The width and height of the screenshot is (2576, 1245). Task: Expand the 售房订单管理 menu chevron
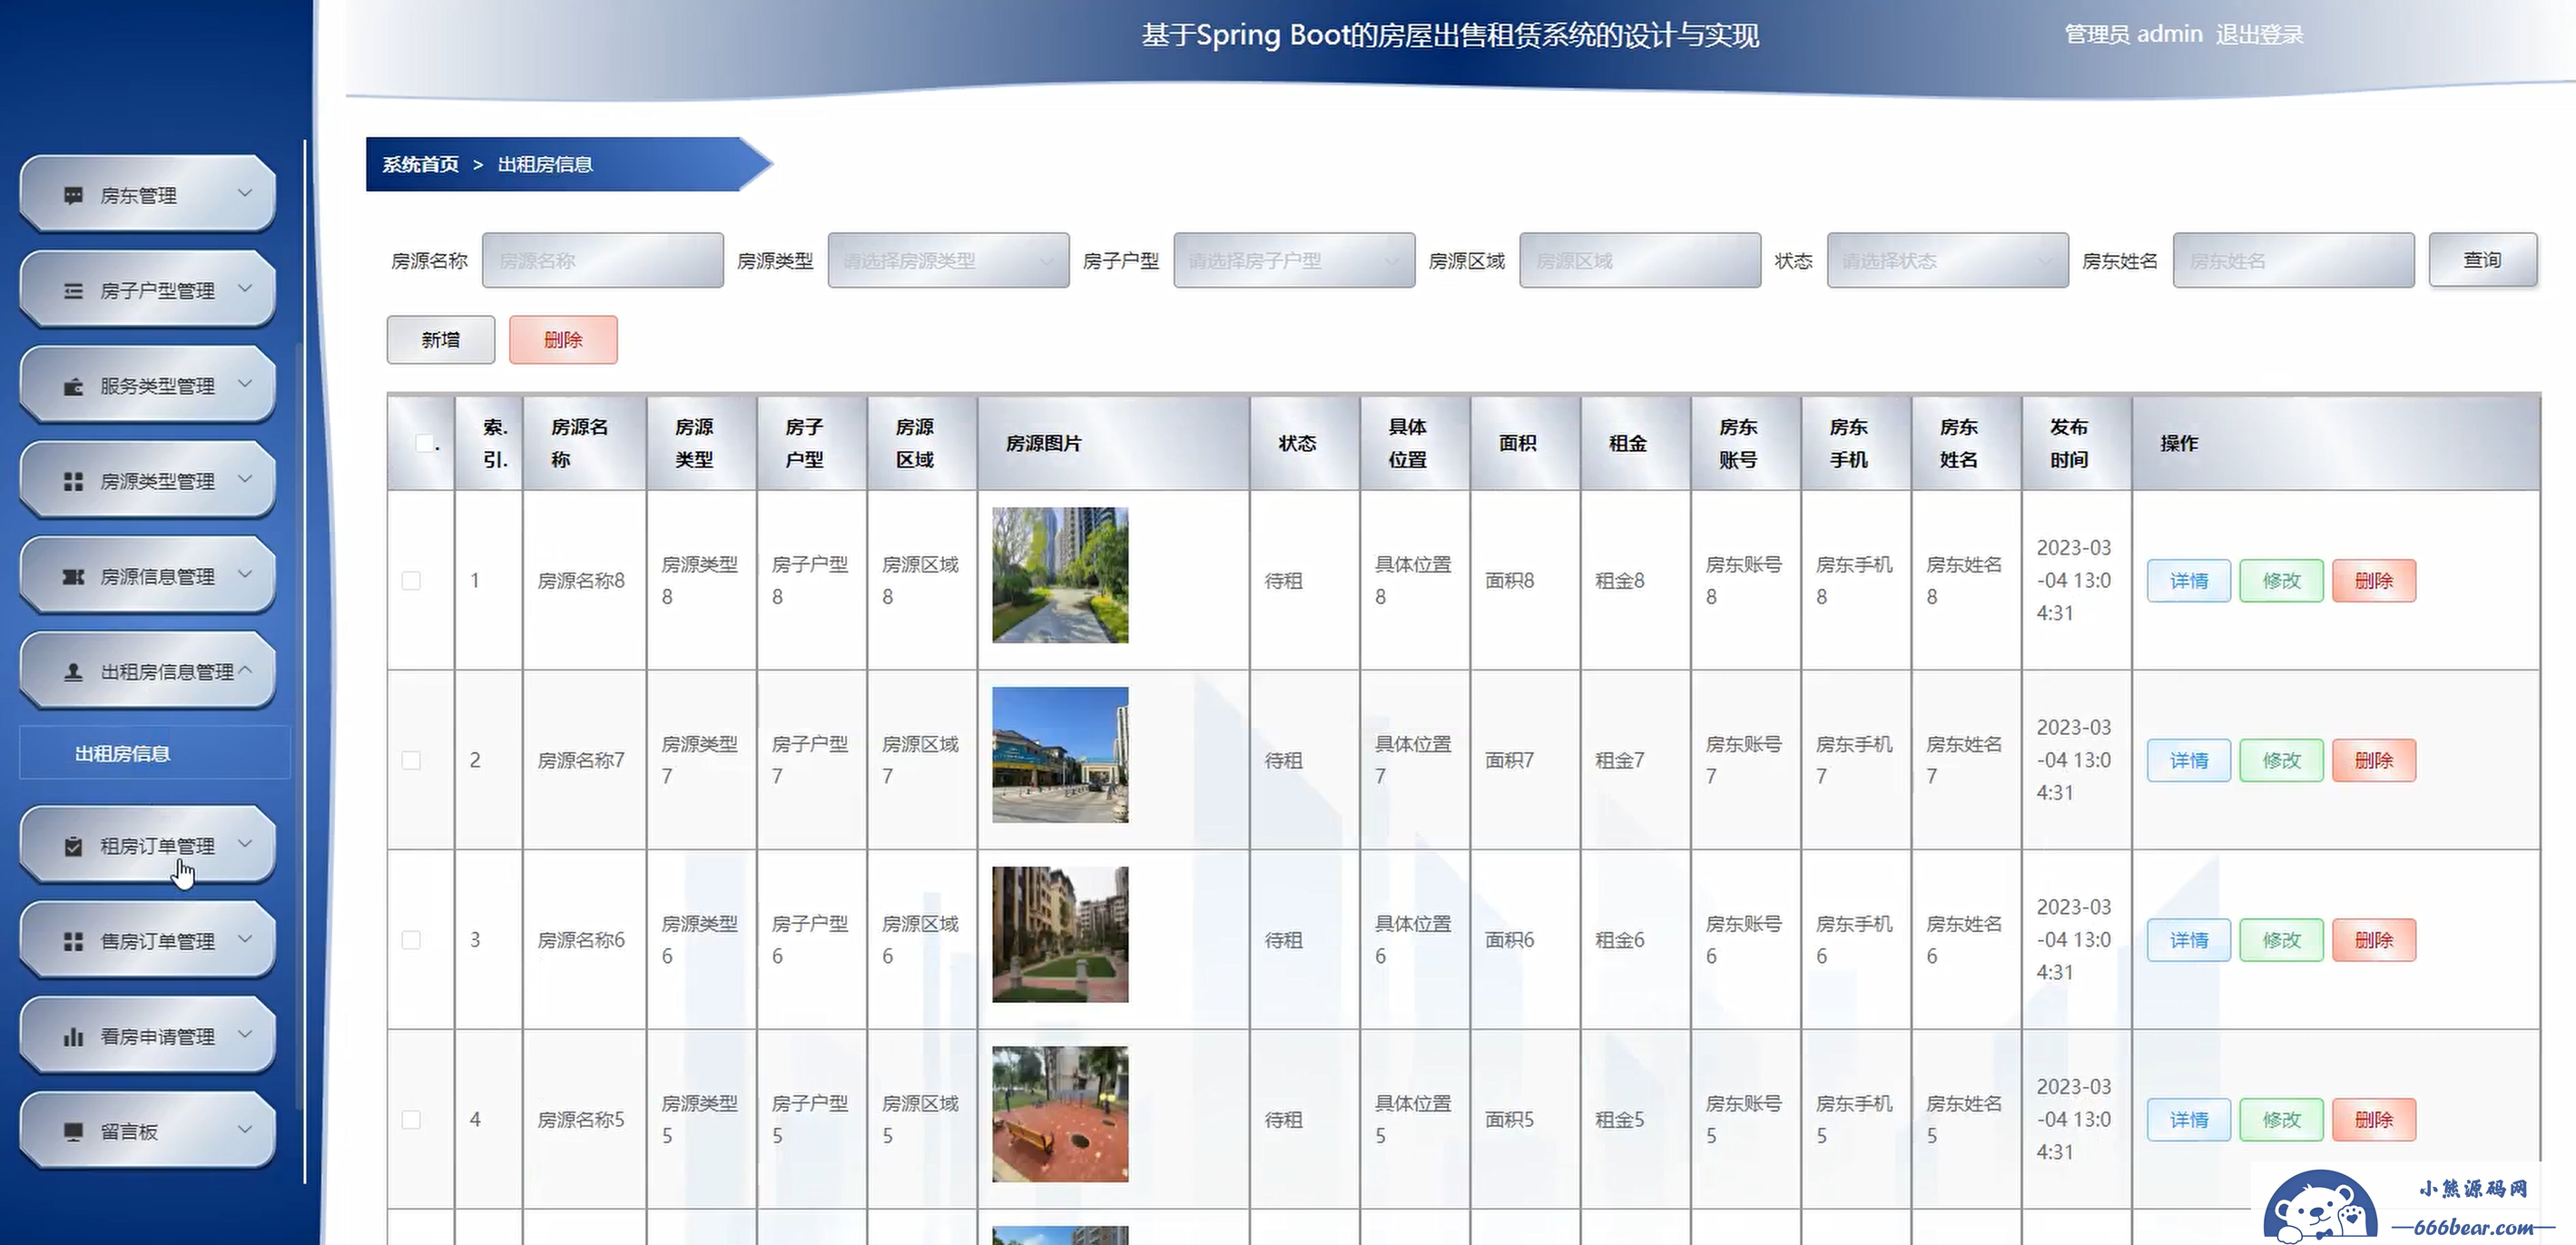245,939
